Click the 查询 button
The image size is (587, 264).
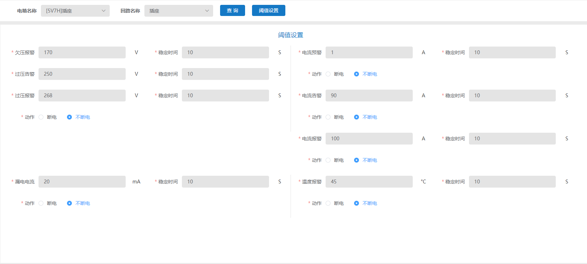tap(232, 10)
